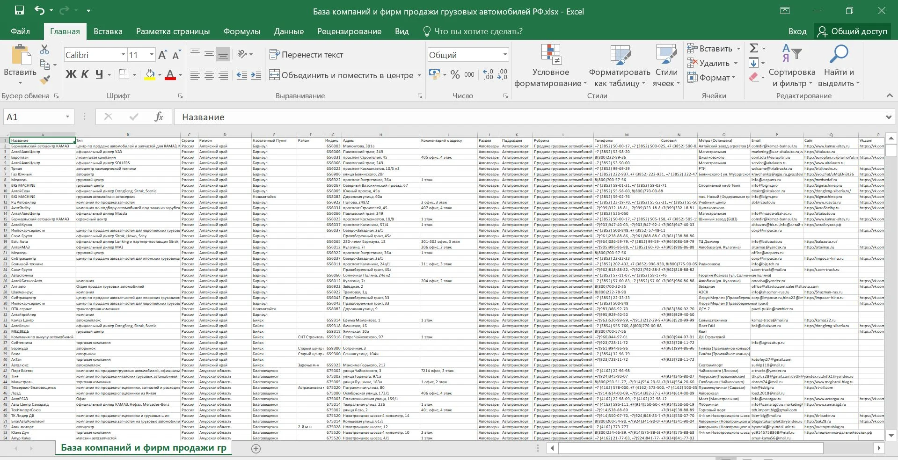Undo the last action
Image resolution: width=898 pixels, height=460 pixels.
[x=39, y=11]
